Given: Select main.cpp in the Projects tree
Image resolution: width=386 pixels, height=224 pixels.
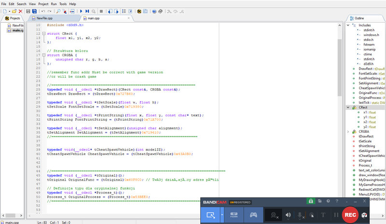Looking at the screenshot, I should pyautogui.click(x=17, y=31).
